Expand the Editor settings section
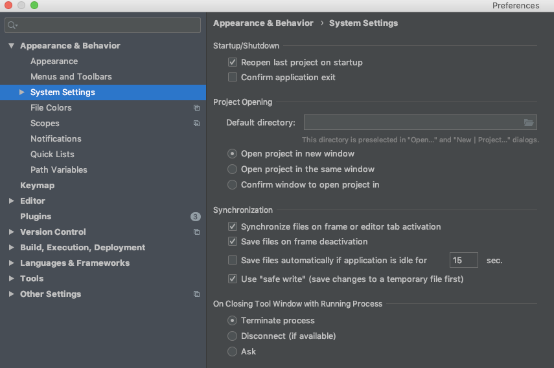 [12, 201]
